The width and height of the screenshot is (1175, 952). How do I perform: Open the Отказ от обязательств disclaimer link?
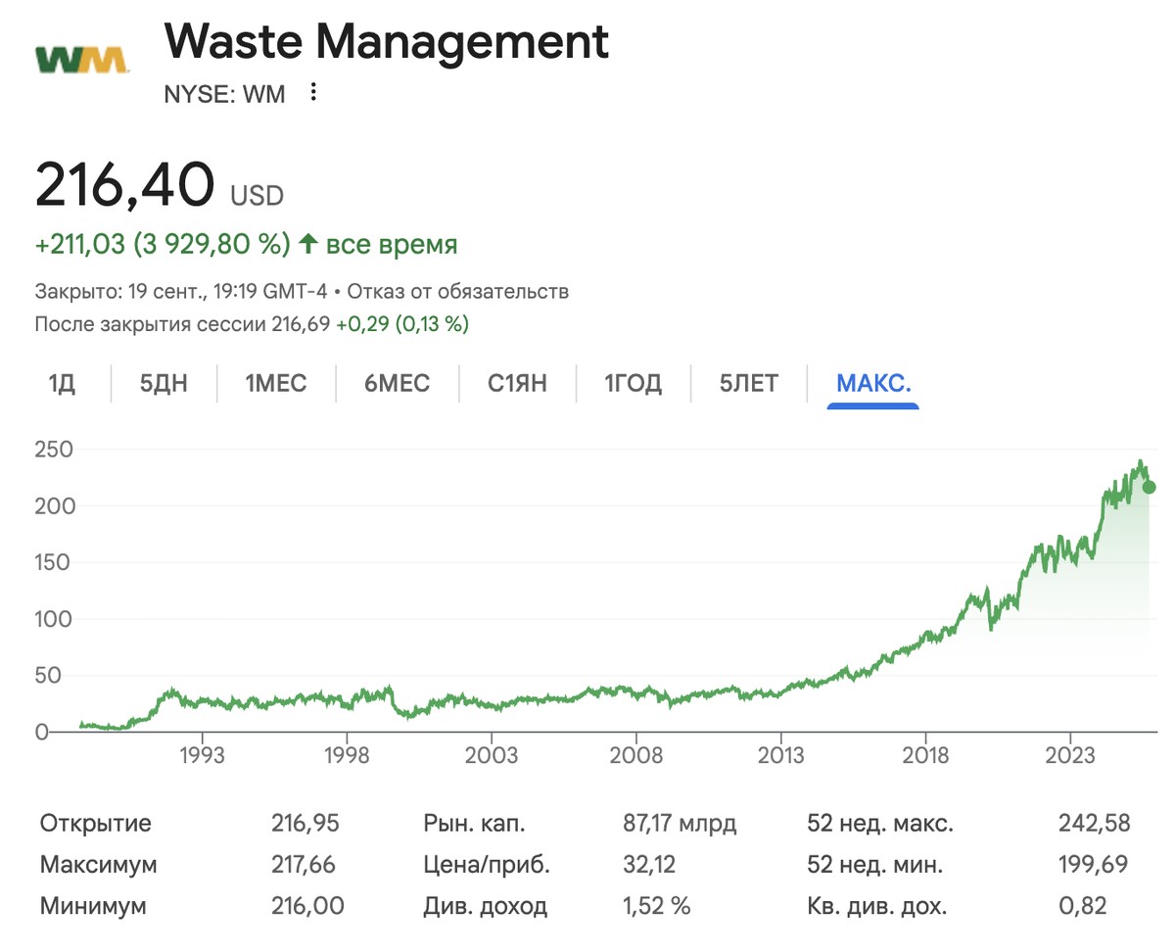tap(457, 292)
